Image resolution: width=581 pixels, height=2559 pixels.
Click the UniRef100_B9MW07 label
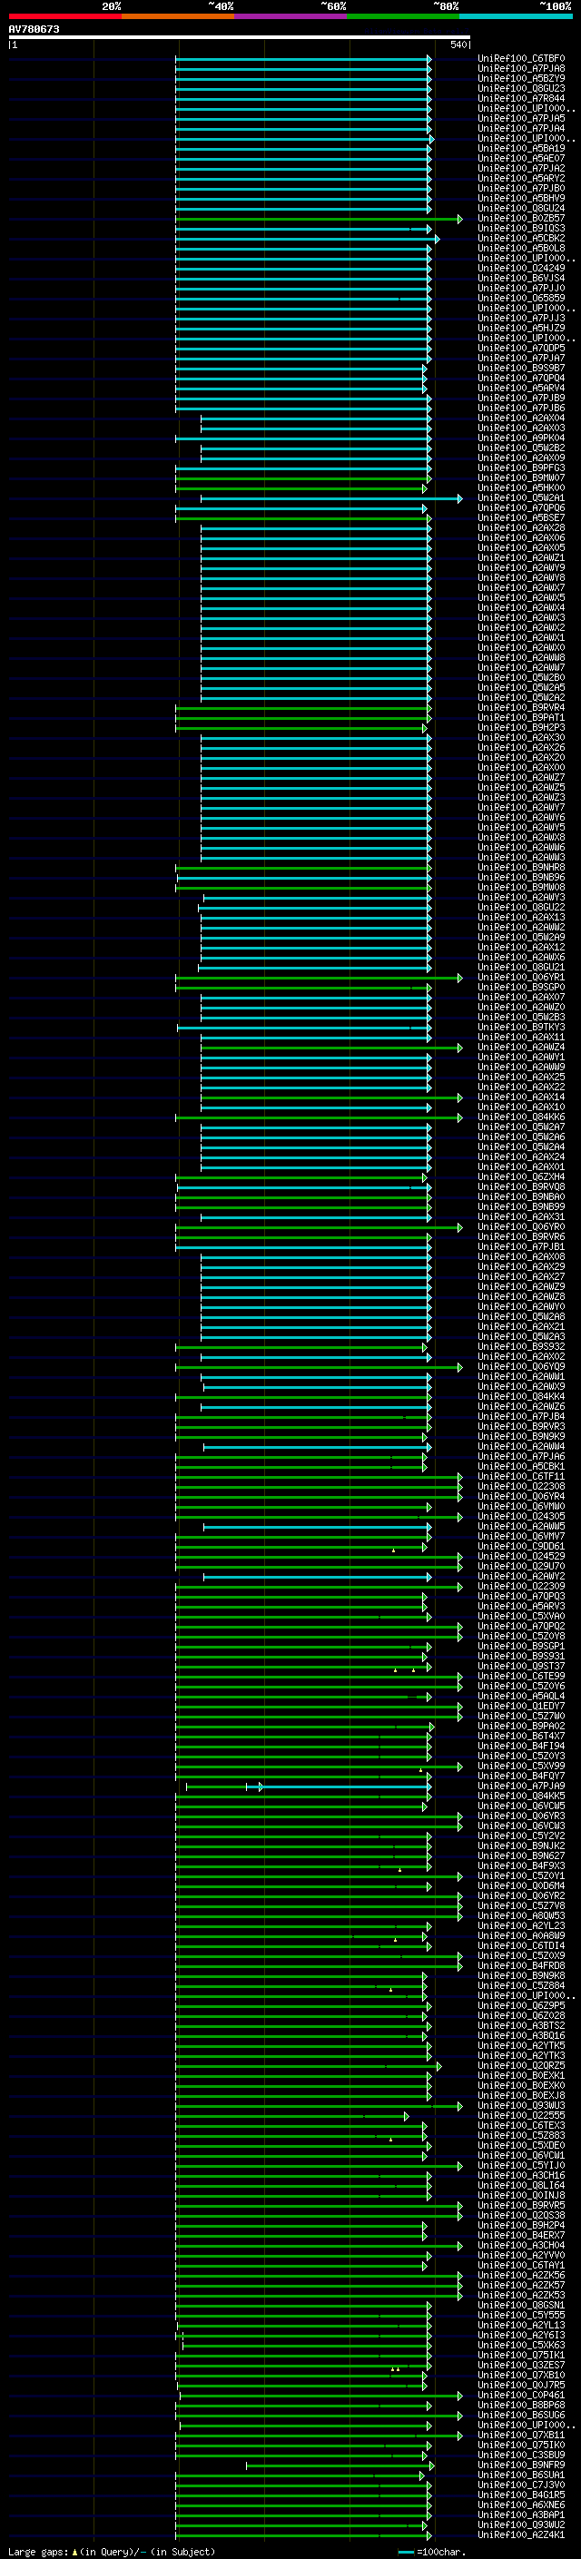pos(521,477)
